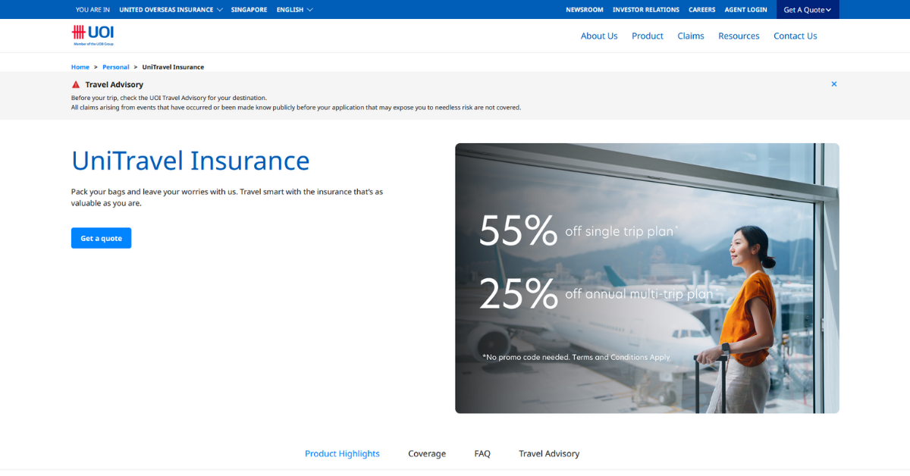
Task: Switch to the Coverage tab
Action: coord(427,453)
